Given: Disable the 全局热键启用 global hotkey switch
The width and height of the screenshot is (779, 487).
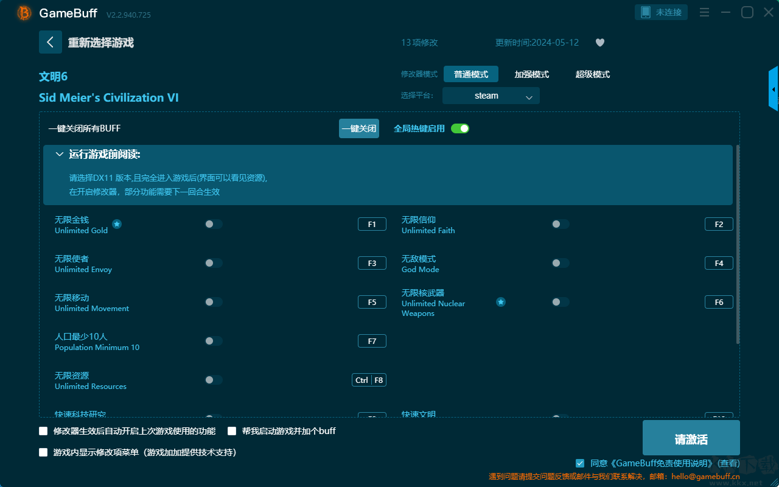Looking at the screenshot, I should (x=460, y=128).
